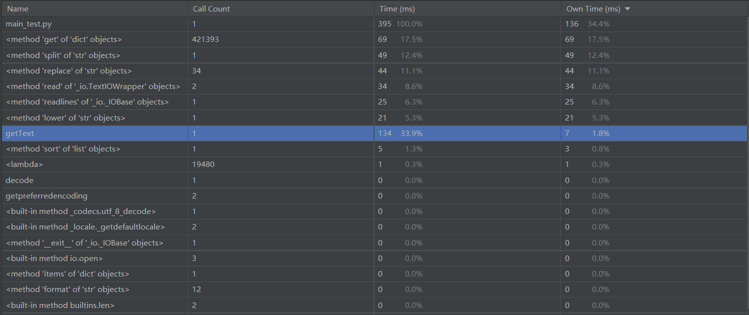
Task: Select the 'split' of 'str' objects row
Action: (x=63, y=55)
